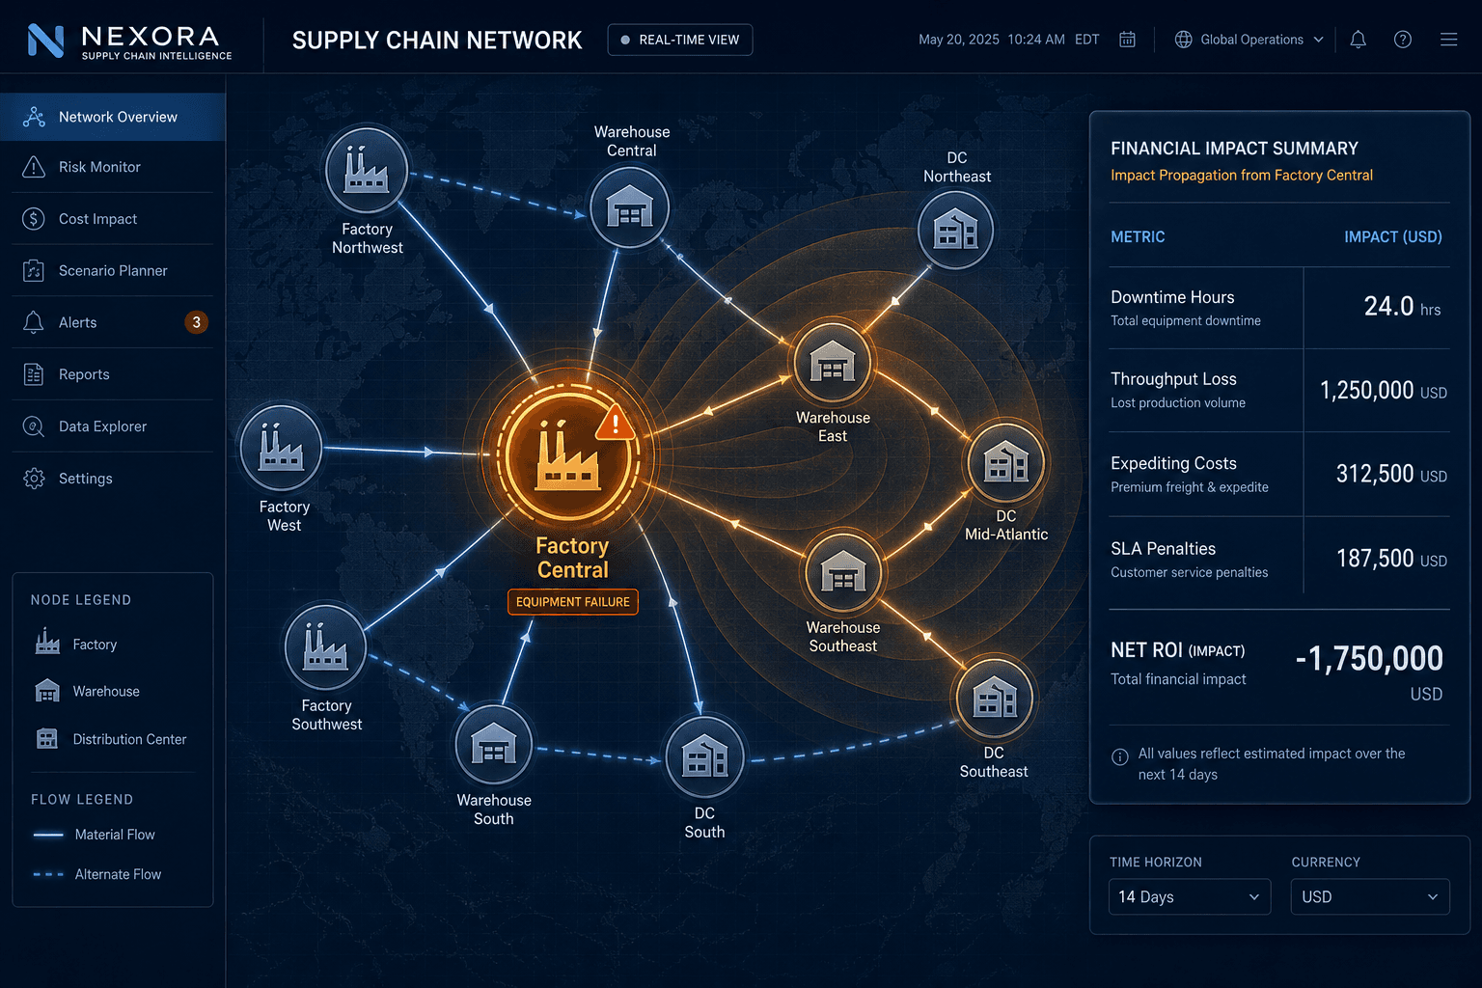Select the DC Northeast node

tap(955, 230)
